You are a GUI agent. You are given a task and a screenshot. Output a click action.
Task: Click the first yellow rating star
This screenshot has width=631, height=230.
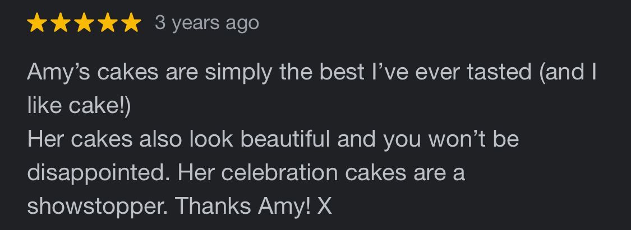[38, 23]
